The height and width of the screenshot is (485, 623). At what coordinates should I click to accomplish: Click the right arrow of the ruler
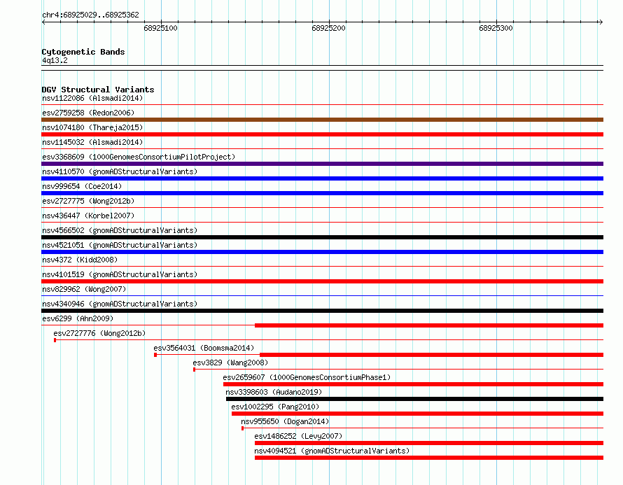pos(601,22)
